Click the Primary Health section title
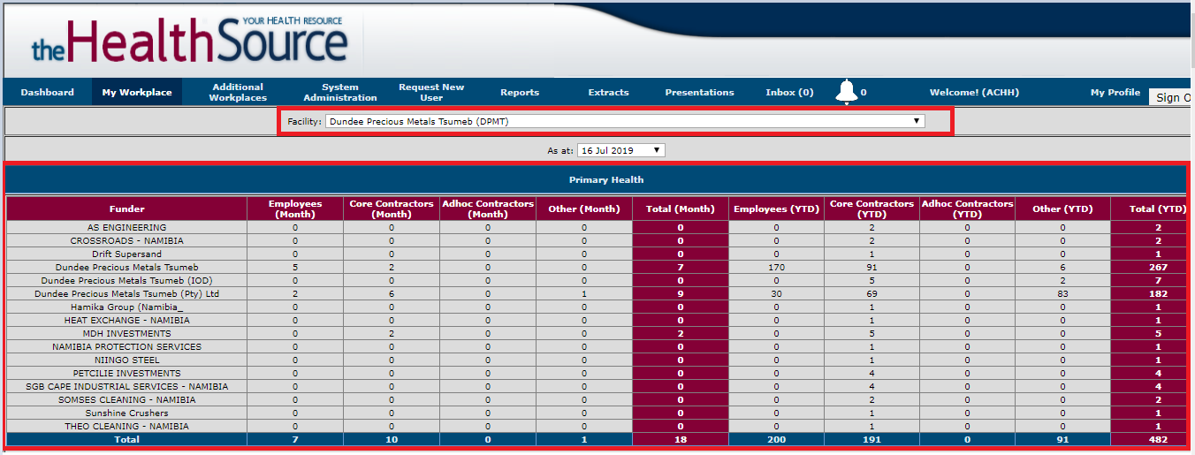 click(606, 179)
